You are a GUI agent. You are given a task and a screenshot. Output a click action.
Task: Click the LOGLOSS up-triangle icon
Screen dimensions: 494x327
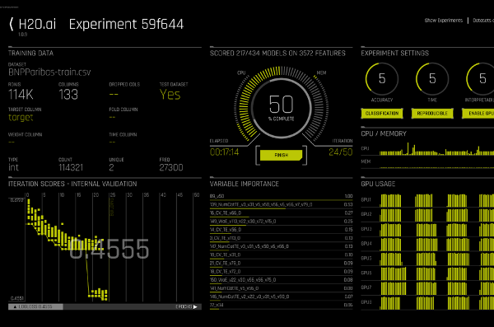[15, 306]
